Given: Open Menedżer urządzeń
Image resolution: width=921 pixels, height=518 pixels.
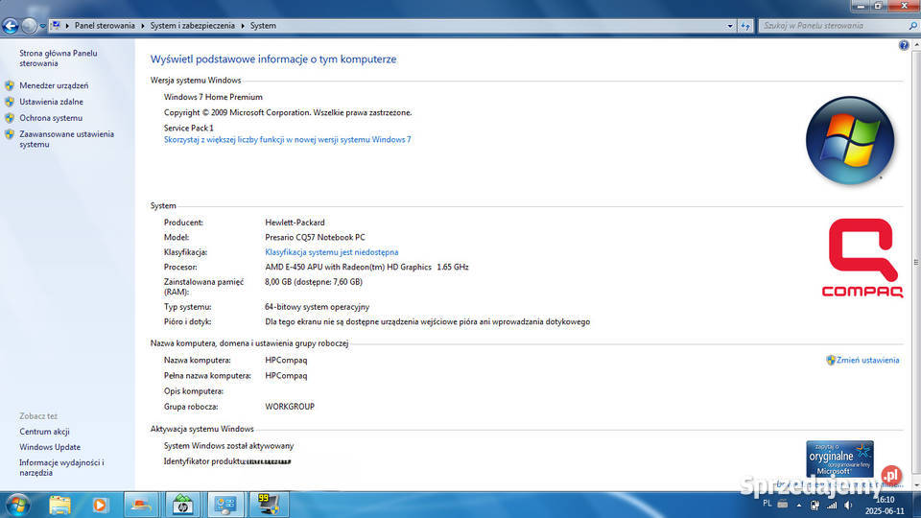Looking at the screenshot, I should (54, 85).
